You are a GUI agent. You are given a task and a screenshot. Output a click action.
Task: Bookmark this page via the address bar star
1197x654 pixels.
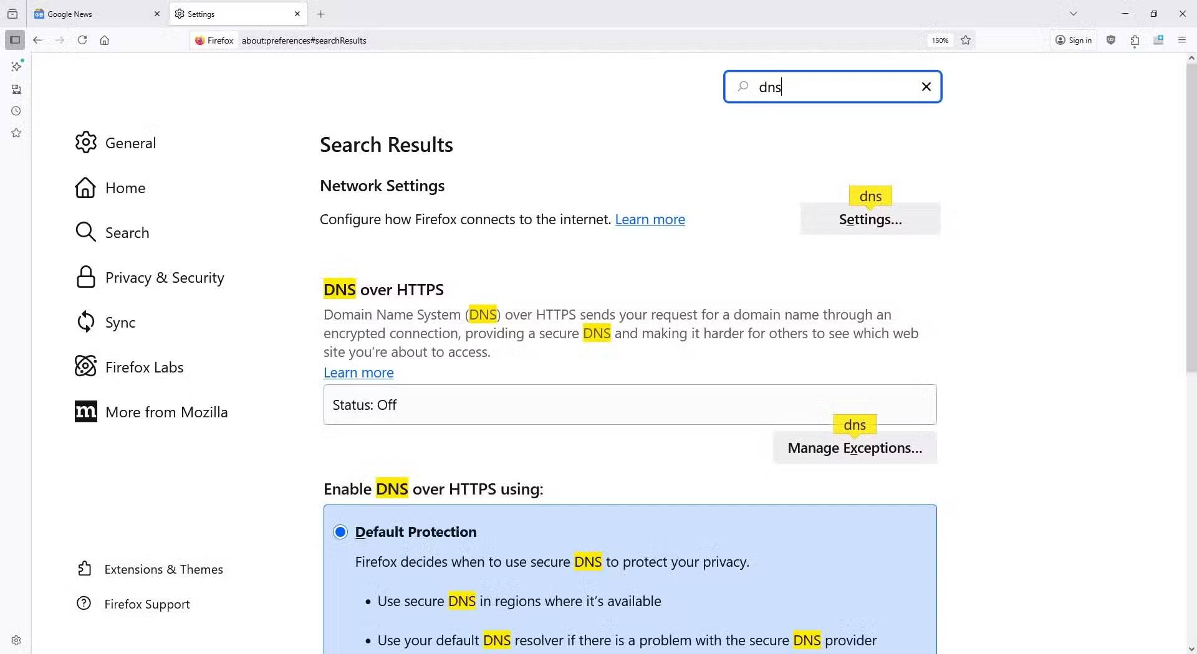(x=966, y=40)
